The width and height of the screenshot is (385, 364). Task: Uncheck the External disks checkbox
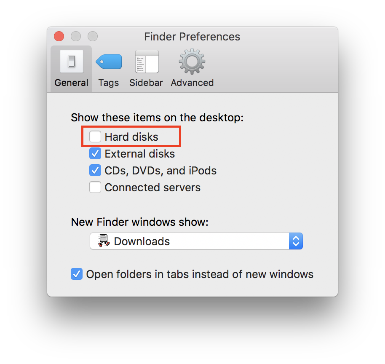point(95,153)
